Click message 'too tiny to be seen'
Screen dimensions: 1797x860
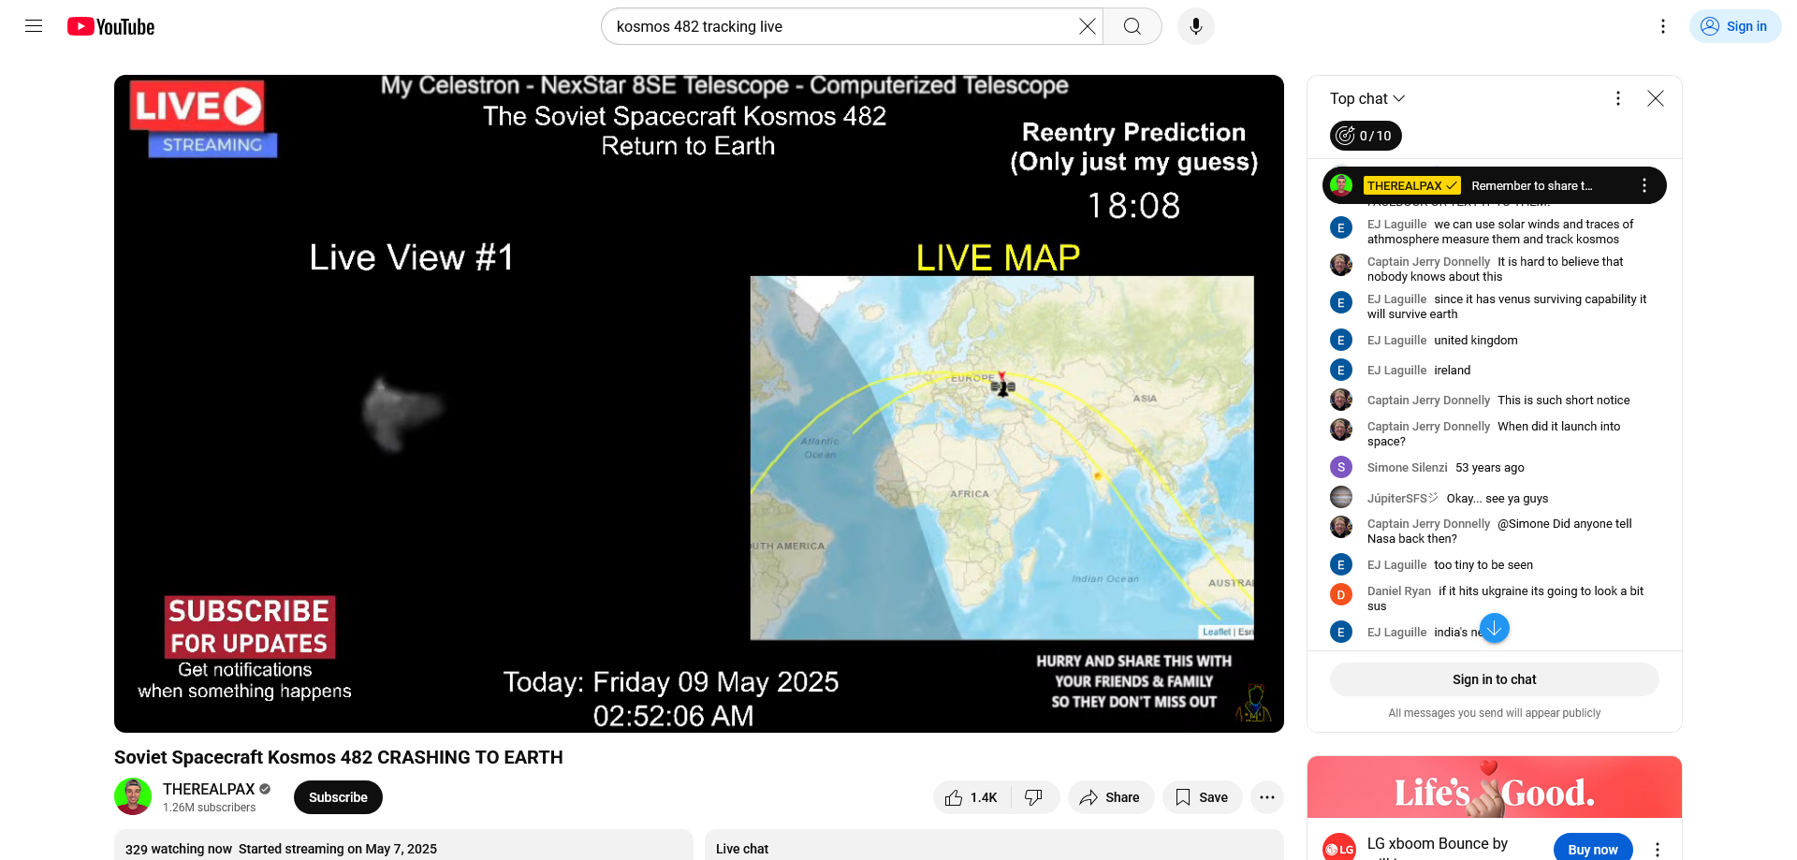(1483, 565)
